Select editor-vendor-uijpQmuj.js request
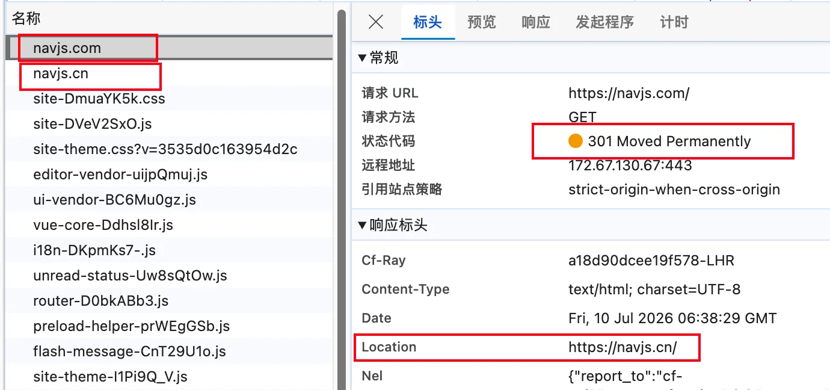The height and width of the screenshot is (390, 830). tap(170, 175)
